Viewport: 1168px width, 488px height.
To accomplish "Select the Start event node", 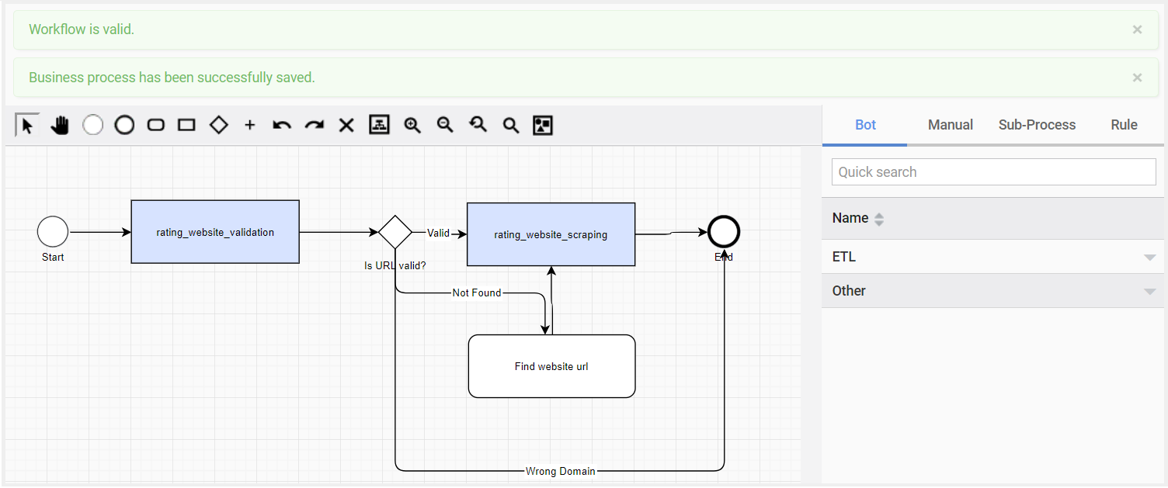I will point(53,231).
